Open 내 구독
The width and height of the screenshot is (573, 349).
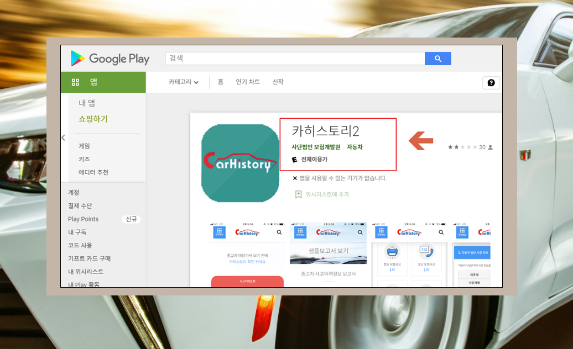click(77, 232)
